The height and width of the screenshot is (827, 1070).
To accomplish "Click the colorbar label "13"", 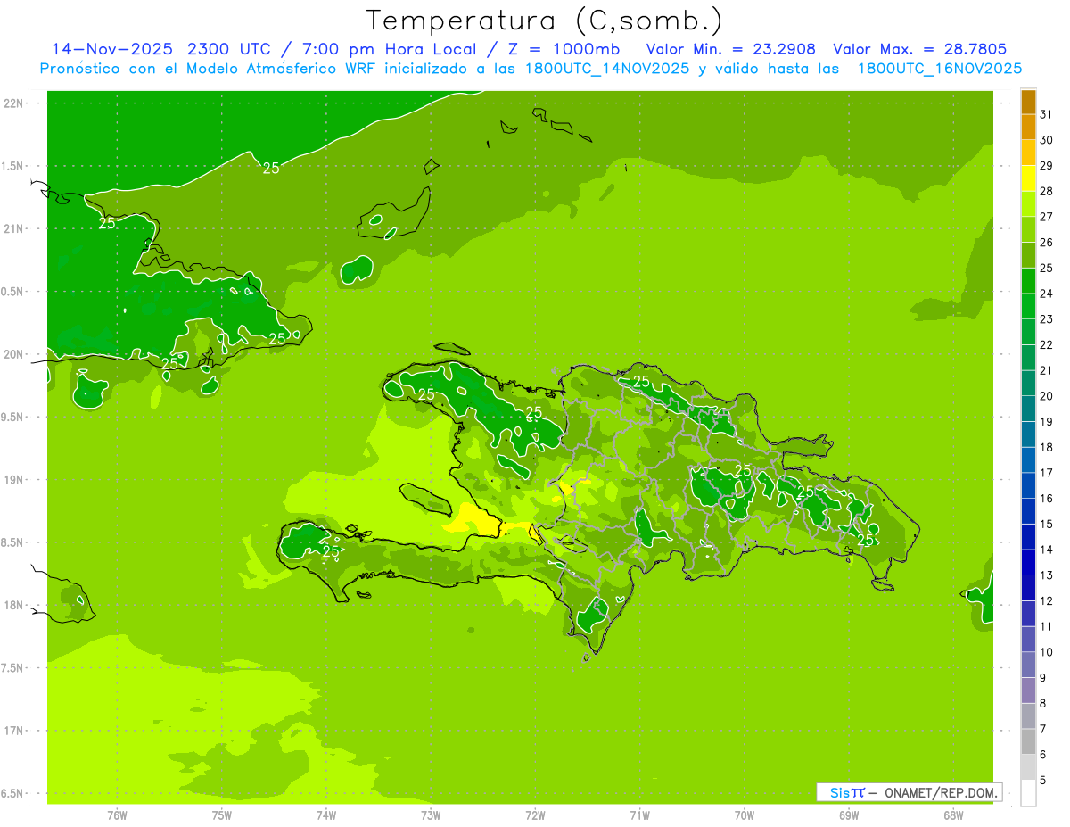I will coord(1046,575).
